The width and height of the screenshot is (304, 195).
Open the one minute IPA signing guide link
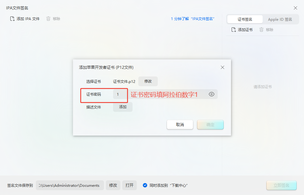pyautogui.click(x=192, y=19)
